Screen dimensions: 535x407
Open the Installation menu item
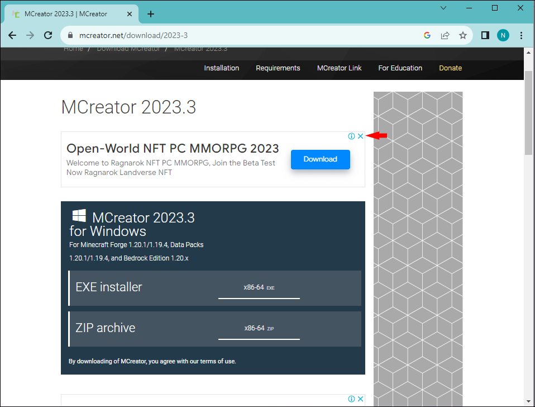[222, 68]
